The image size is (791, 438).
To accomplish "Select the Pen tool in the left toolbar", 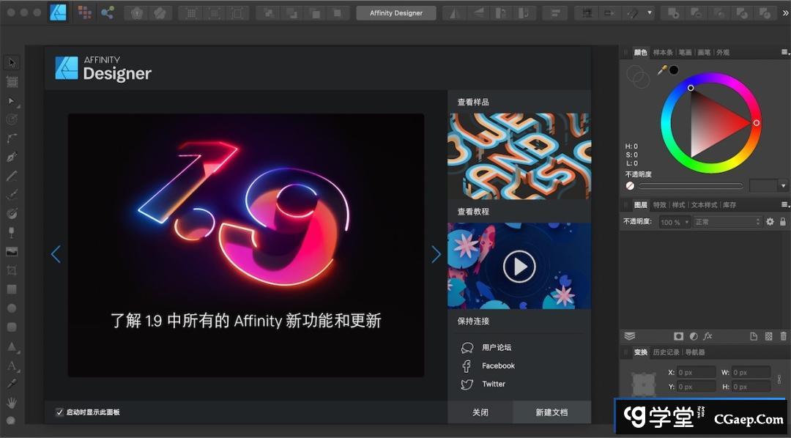I will tap(12, 157).
